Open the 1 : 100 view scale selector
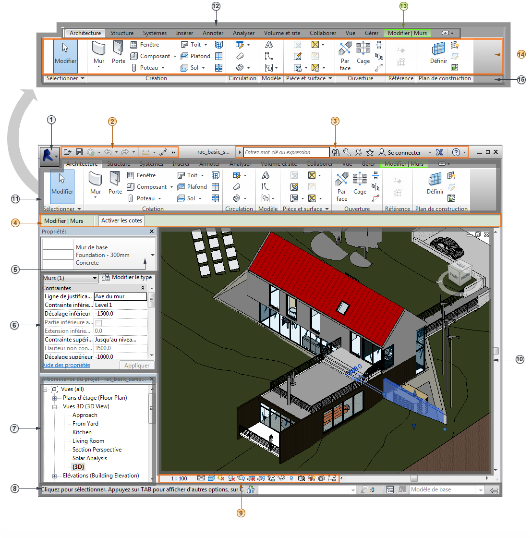This screenshot has width=532, height=538. 179,478
